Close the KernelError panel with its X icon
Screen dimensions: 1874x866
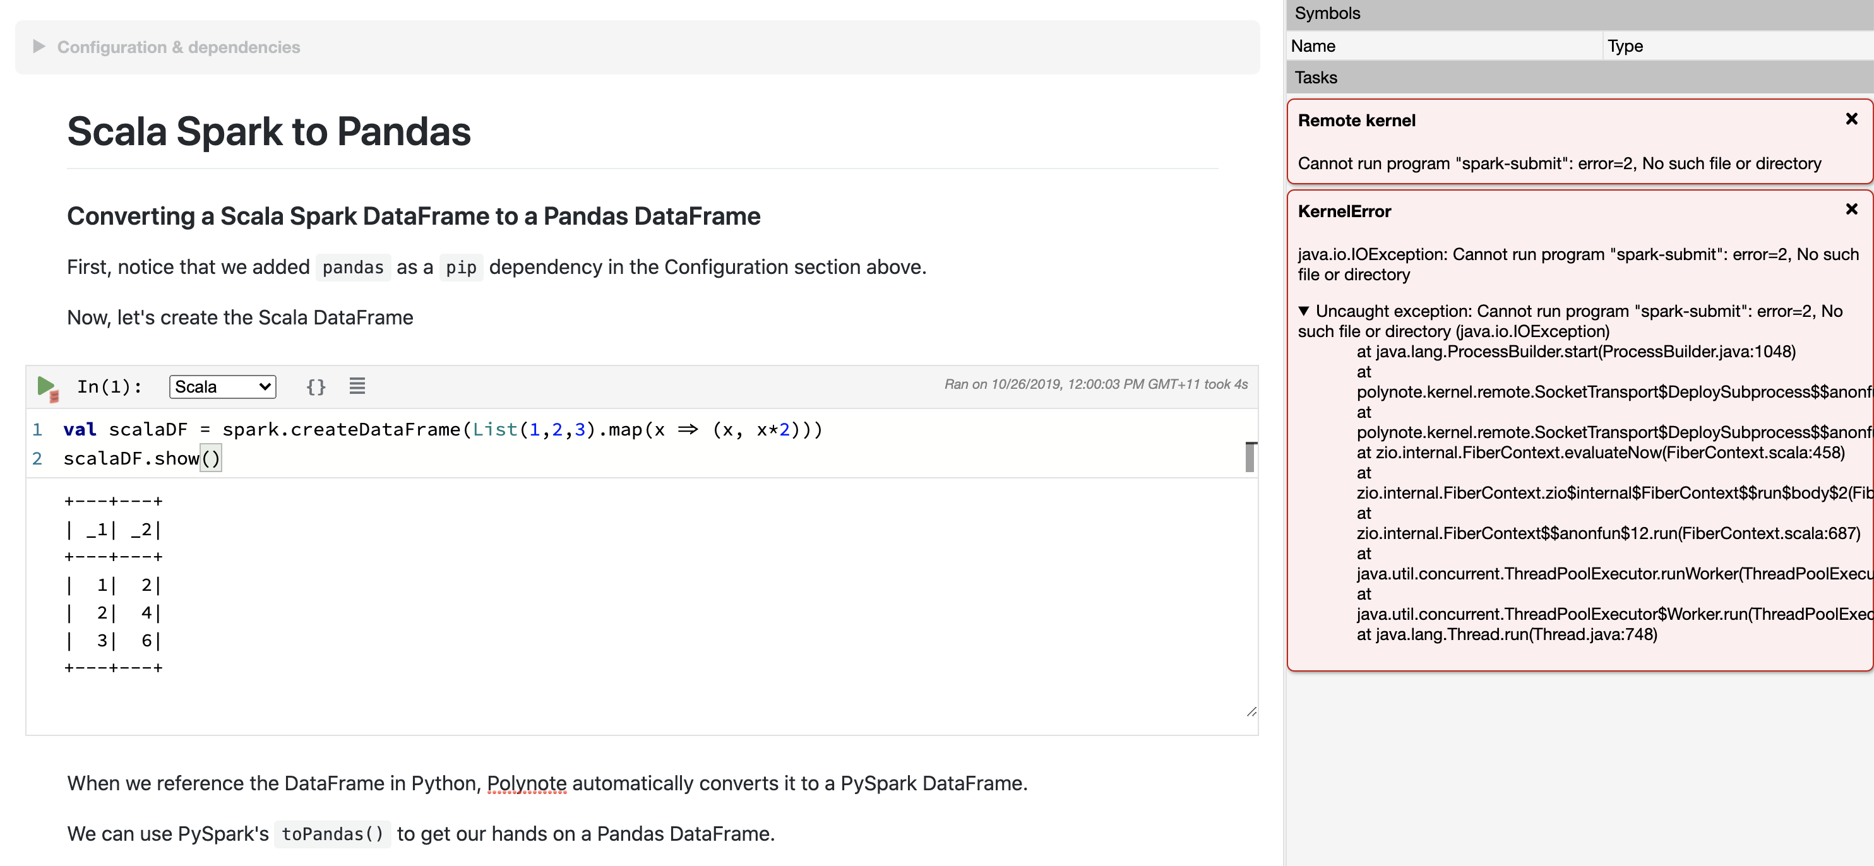[x=1851, y=209]
